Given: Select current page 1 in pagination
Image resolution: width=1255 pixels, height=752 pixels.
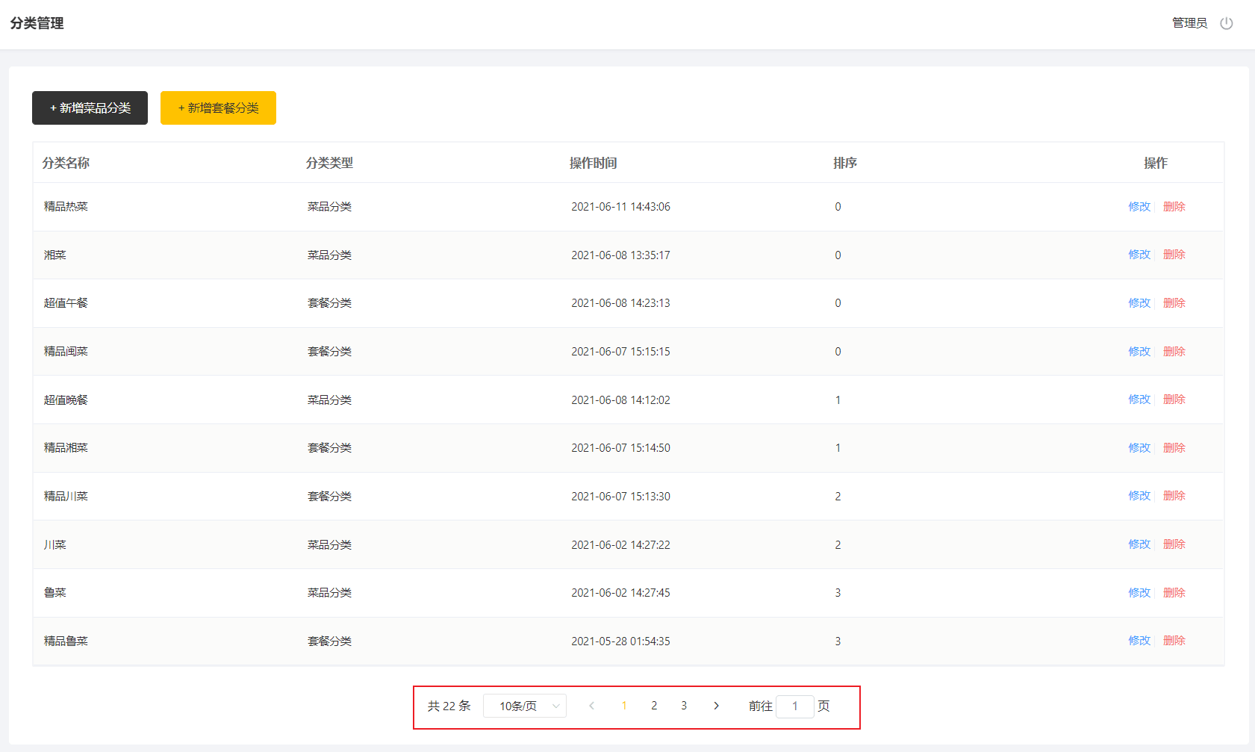Looking at the screenshot, I should [x=623, y=706].
